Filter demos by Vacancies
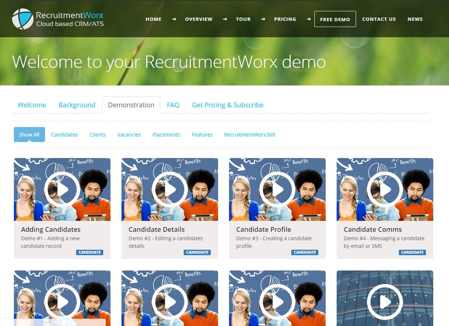The height and width of the screenshot is (326, 449). pos(129,134)
